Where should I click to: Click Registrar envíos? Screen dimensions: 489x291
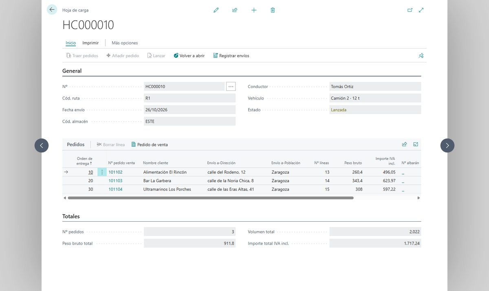tap(231, 55)
